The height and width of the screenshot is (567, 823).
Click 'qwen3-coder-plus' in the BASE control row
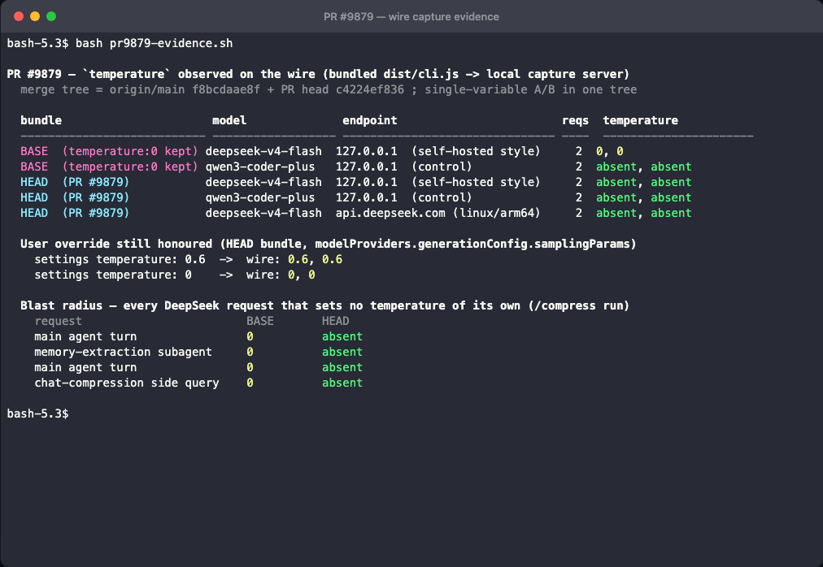click(259, 167)
